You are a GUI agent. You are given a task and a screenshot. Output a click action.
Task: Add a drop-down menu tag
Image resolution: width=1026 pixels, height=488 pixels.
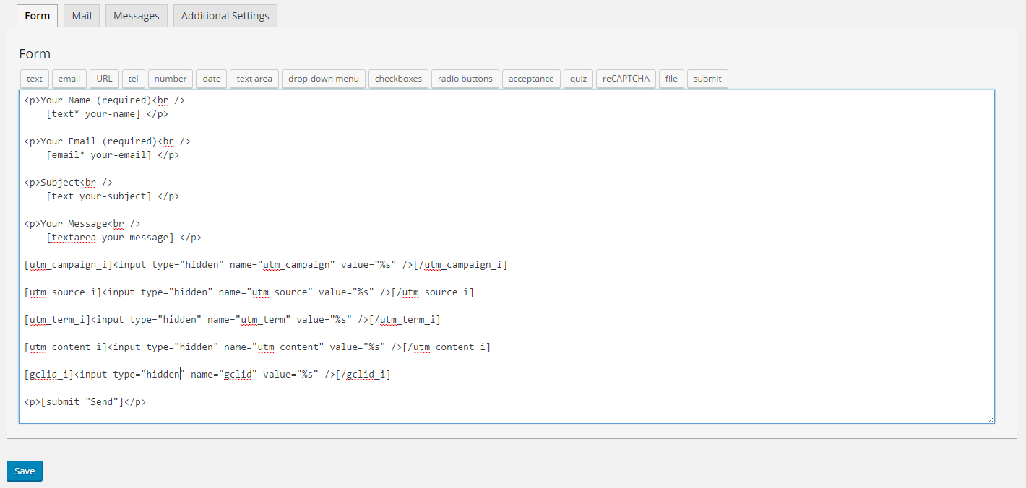(x=324, y=79)
